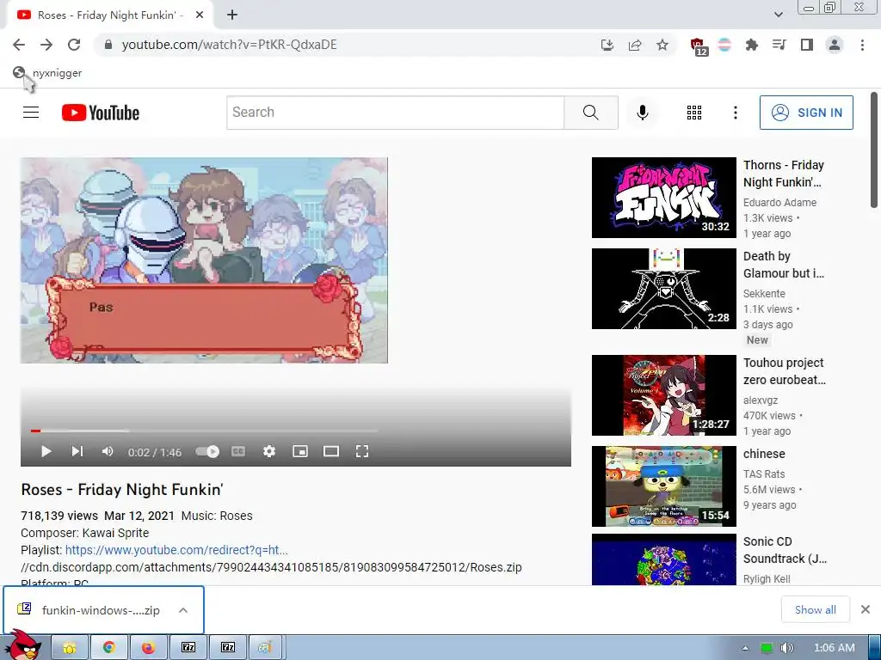Bookmark this page with the star
This screenshot has width=881, height=660.
pyautogui.click(x=662, y=45)
